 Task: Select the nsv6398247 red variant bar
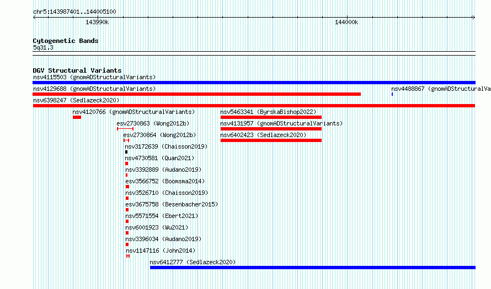coord(254,106)
